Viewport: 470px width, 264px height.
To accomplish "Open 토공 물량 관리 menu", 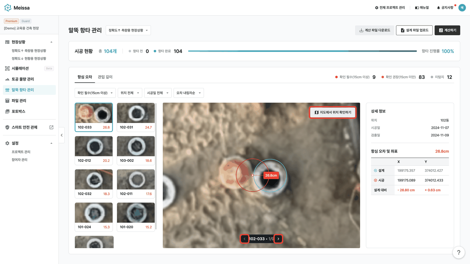I will 29,79.
